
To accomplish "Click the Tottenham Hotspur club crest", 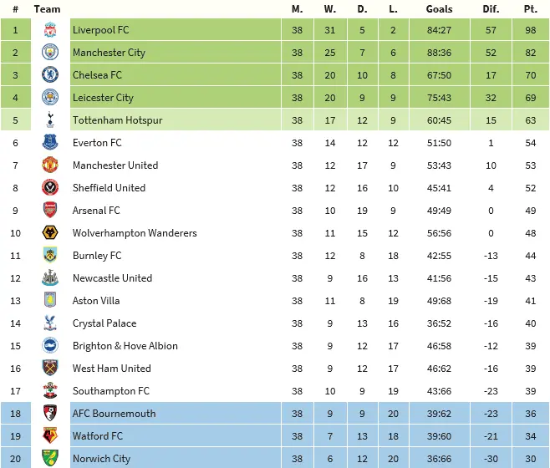I will click(50, 120).
